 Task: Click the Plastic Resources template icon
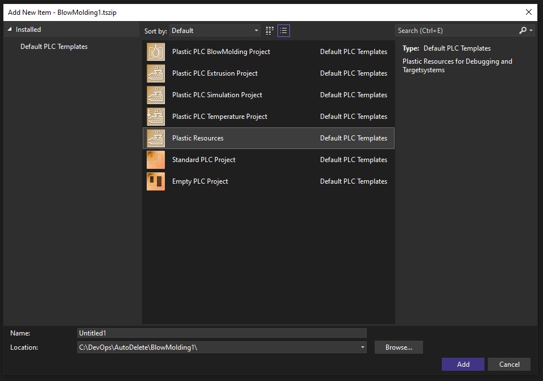tap(156, 138)
